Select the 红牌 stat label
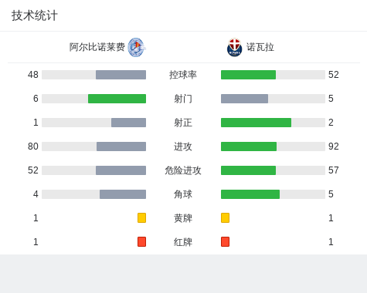 pos(183,242)
